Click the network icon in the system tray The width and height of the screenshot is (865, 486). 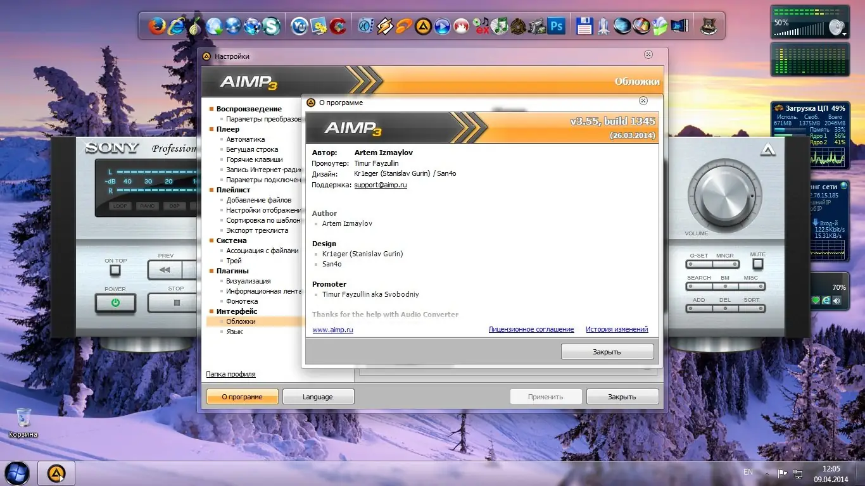point(798,473)
